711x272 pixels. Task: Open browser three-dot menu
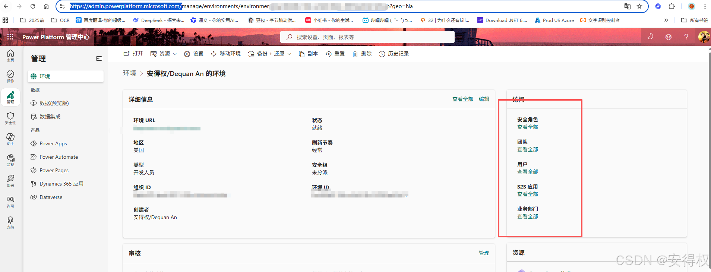[x=705, y=6]
